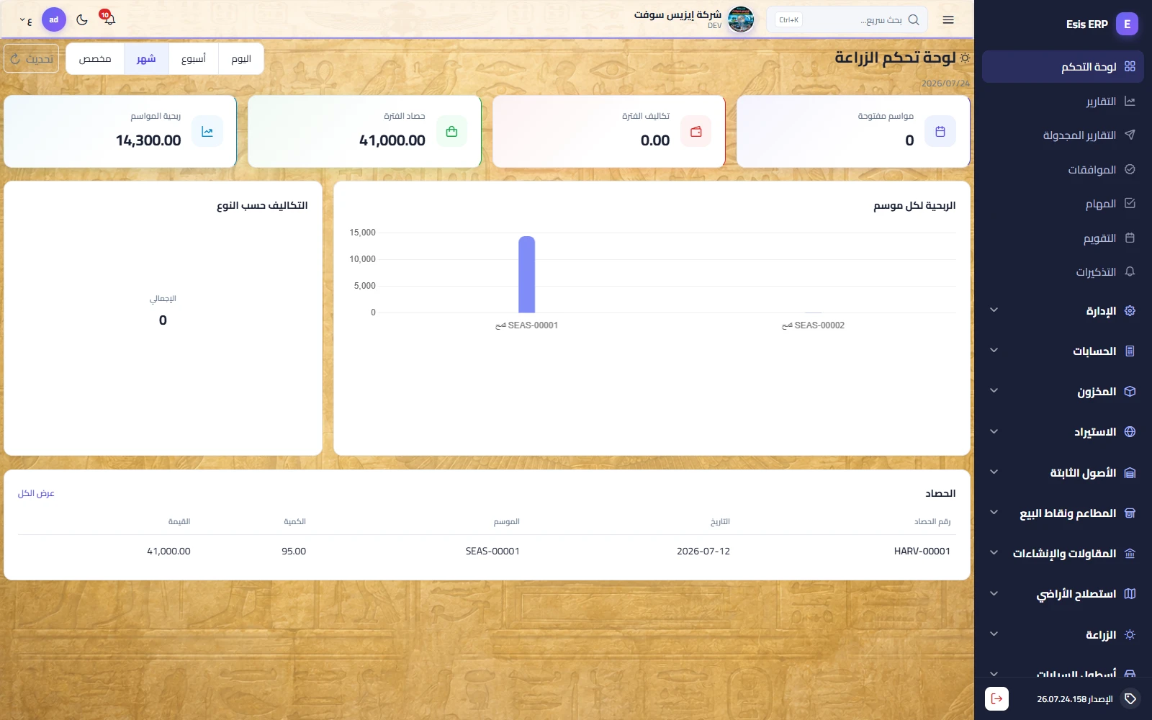Expand المطاعم ونقاط البيع section chevron
Screen dimensions: 1152x720
tap(994, 513)
